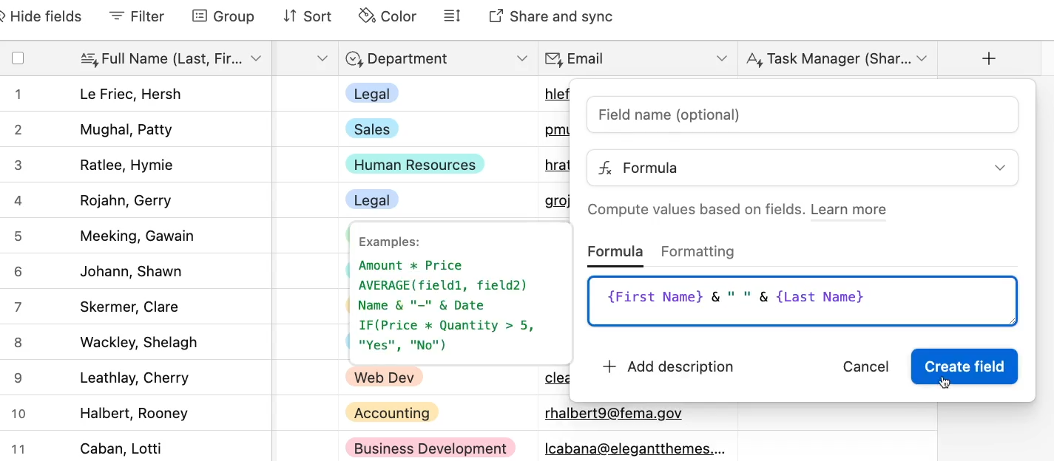Select the Accounting department tag
1054x461 pixels.
[391, 413]
